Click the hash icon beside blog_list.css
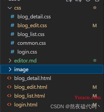The width and height of the screenshot is (104, 112). [x=12, y=34]
